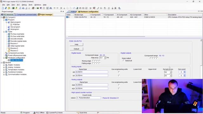Switch to the PLC resources tab

click(7, 15)
